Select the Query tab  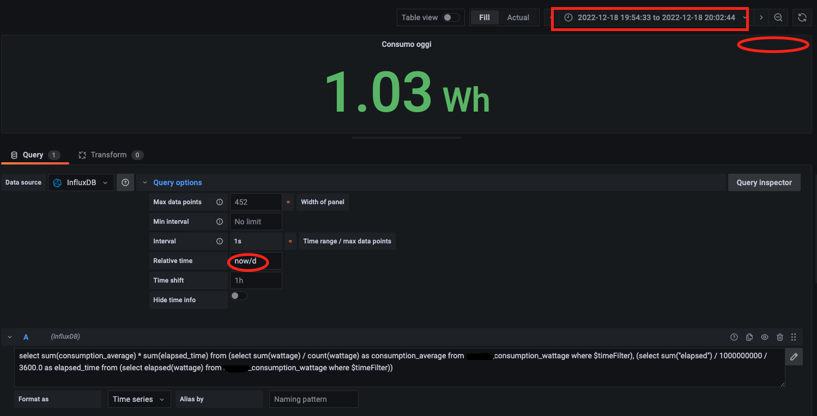[x=34, y=155]
